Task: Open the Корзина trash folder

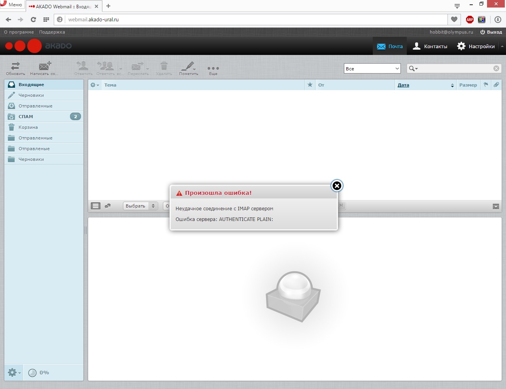Action: pos(44,127)
